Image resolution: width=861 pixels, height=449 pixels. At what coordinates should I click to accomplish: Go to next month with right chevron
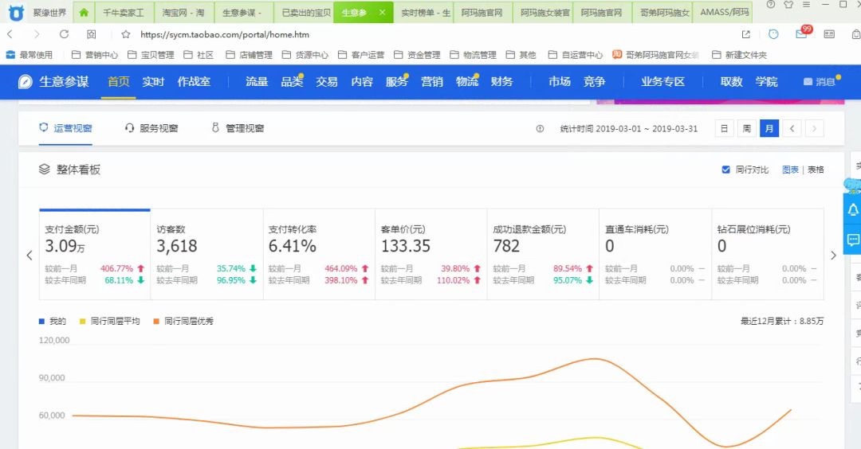(814, 128)
